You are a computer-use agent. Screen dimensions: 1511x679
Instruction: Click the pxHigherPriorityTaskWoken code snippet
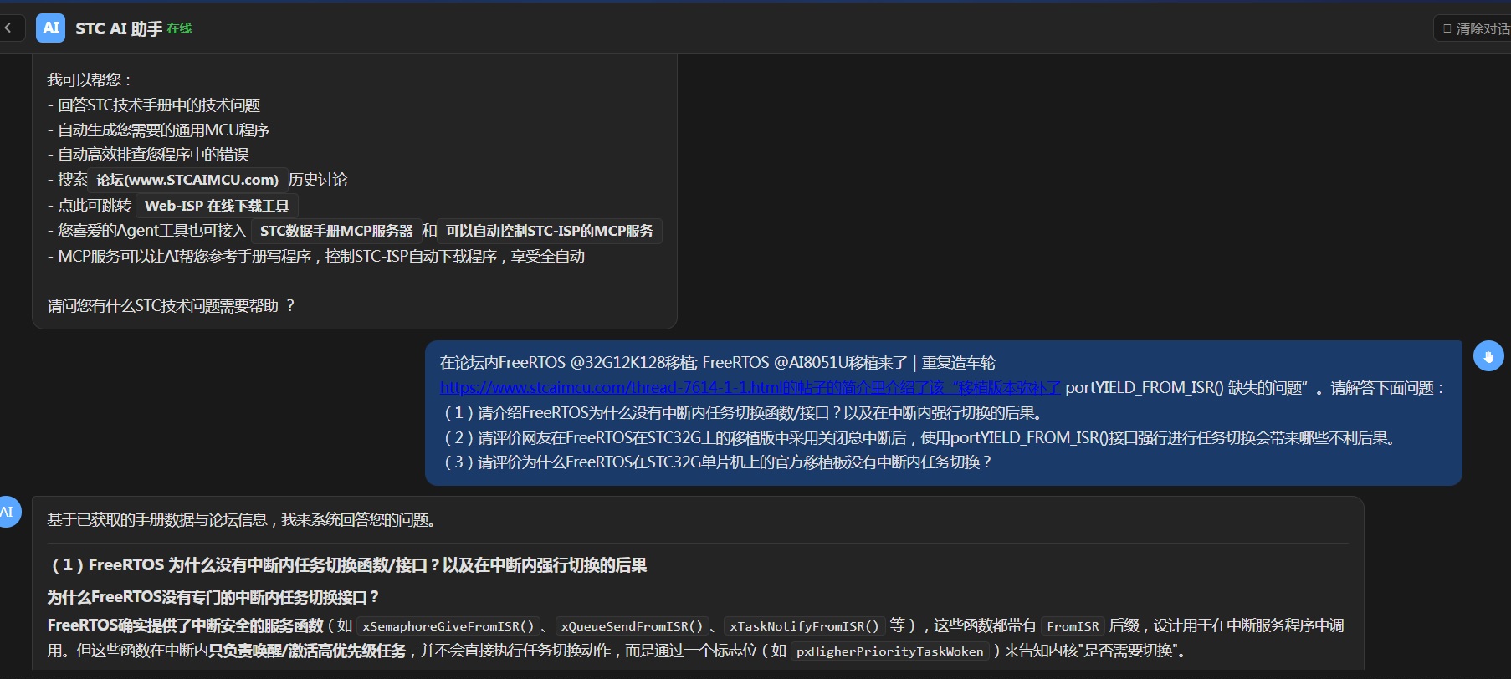(x=890, y=651)
